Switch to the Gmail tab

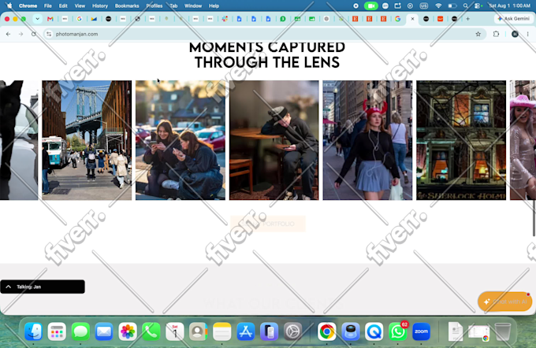(x=50, y=19)
